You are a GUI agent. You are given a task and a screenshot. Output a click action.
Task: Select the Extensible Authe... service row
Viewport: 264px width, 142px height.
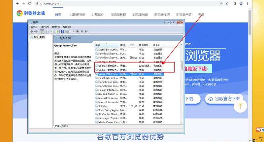point(129,50)
